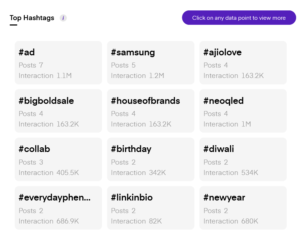Click the Interaction 1.1M text in the #ad card
299x235 pixels.
[45, 76]
